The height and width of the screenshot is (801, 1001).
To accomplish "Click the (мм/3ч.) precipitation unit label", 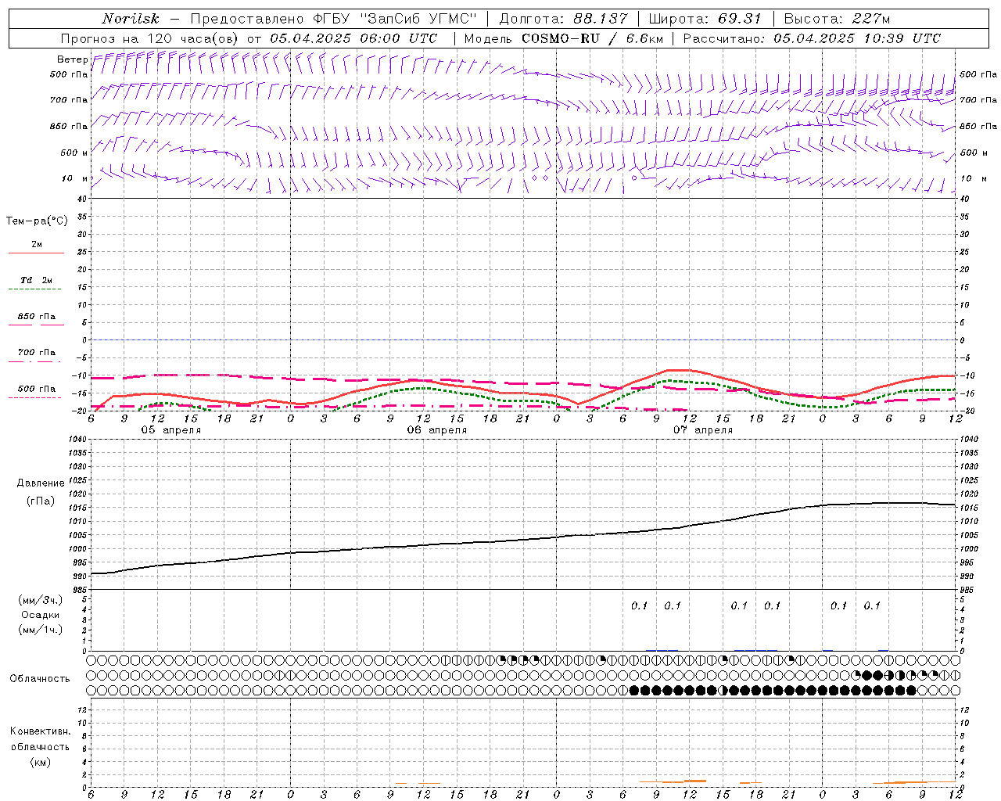I will 41,600.
